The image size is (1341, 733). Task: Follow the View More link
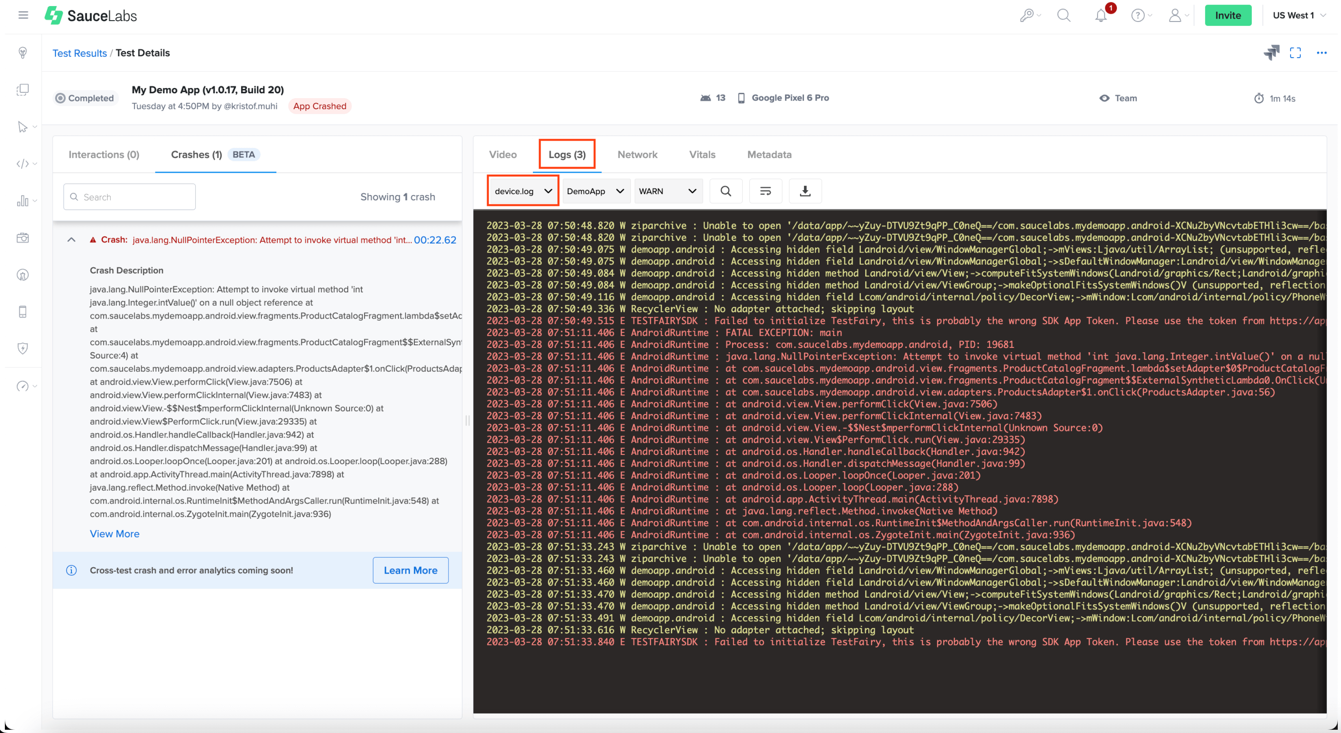click(114, 534)
